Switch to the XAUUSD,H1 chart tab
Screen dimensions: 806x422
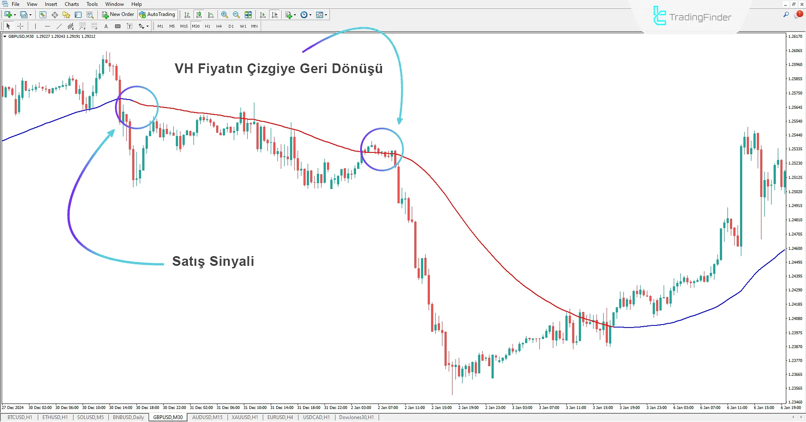pyautogui.click(x=245, y=417)
